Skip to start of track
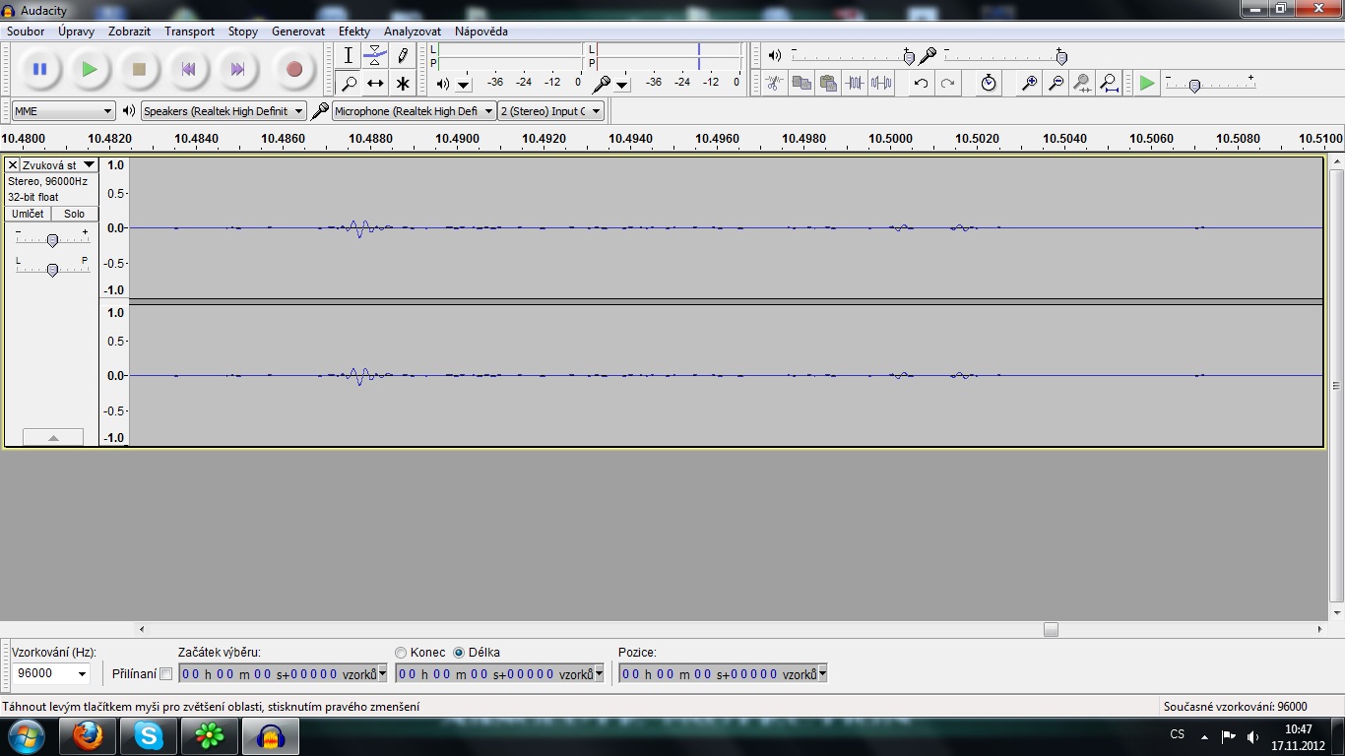 point(188,70)
